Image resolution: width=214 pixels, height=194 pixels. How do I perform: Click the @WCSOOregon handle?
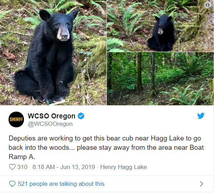coord(50,124)
